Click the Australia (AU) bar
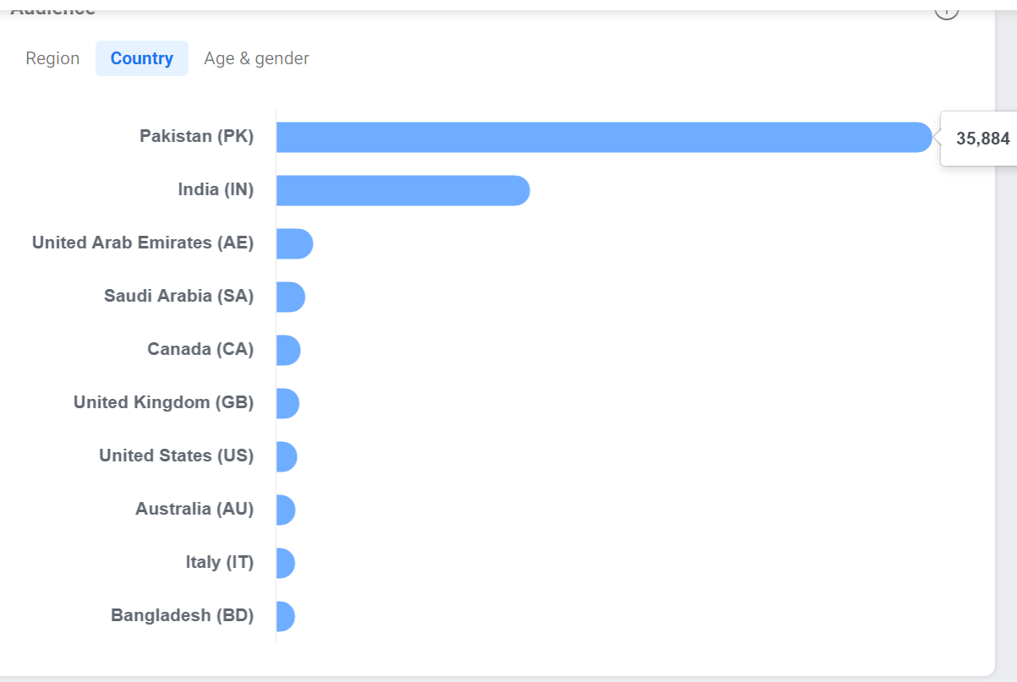This screenshot has height=682, width=1017. tap(286, 510)
